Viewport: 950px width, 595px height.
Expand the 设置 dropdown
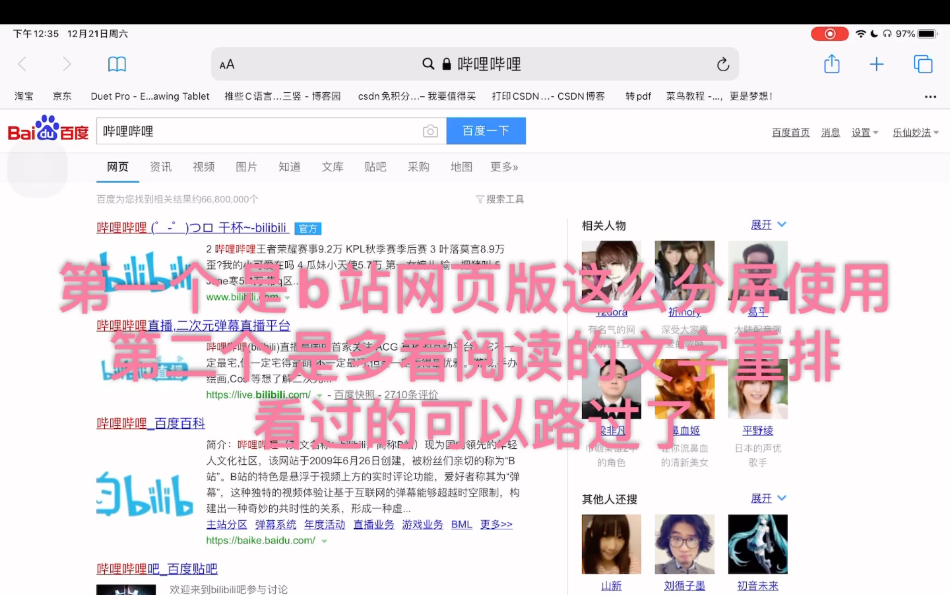(x=865, y=133)
